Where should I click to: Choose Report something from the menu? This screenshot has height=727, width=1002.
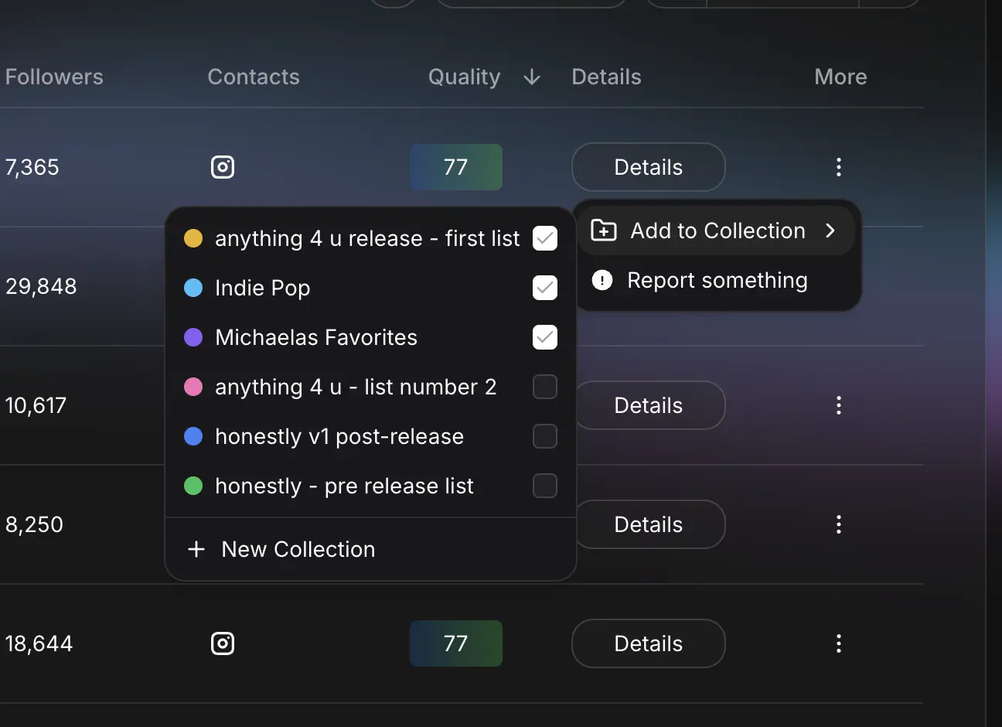pos(717,280)
